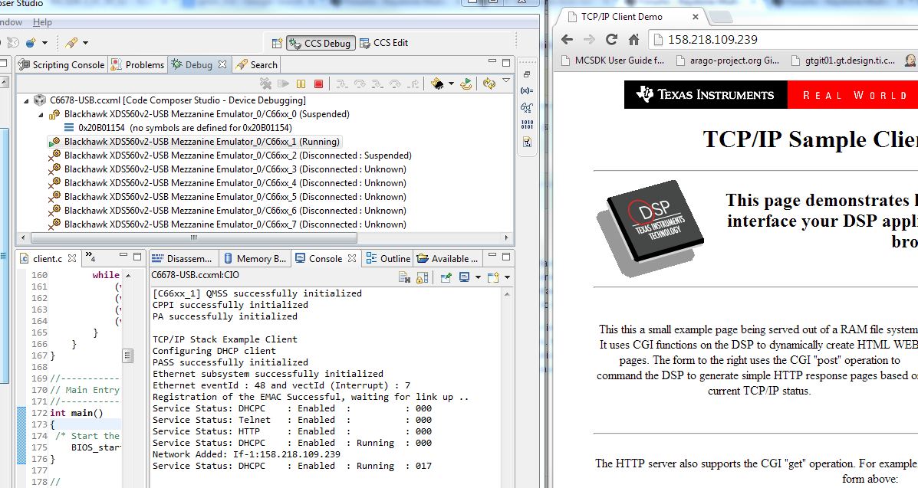Click the Open Console icon
918x488 pixels.
[493, 277]
